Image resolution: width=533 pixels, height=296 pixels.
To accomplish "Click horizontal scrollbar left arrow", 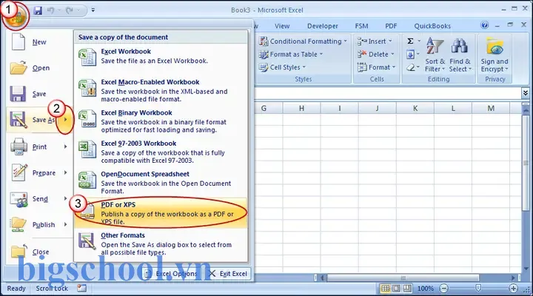I will 322,278.
